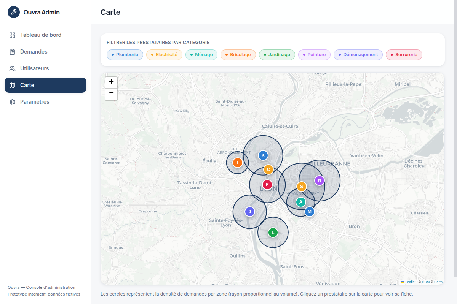
Task: Select teal provider marker A
Action: pos(301,202)
